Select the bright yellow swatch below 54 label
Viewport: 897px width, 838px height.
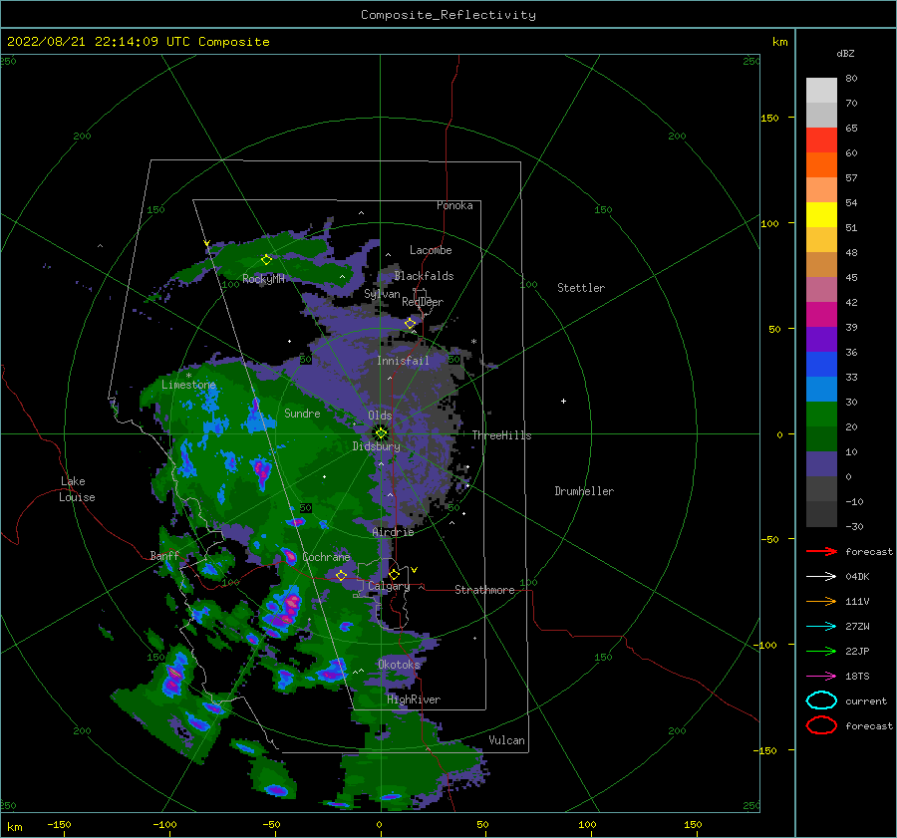click(821, 215)
